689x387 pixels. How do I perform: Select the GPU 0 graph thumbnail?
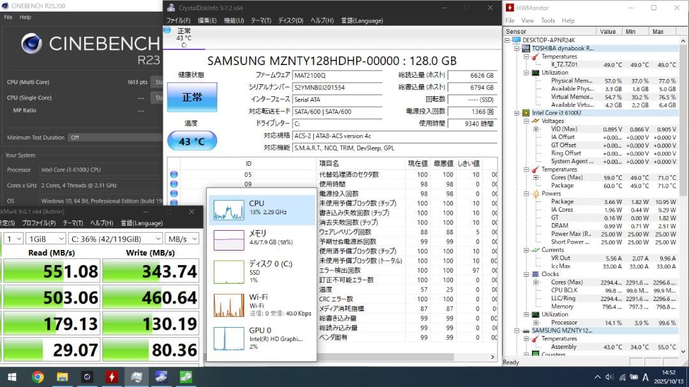pyautogui.click(x=228, y=339)
